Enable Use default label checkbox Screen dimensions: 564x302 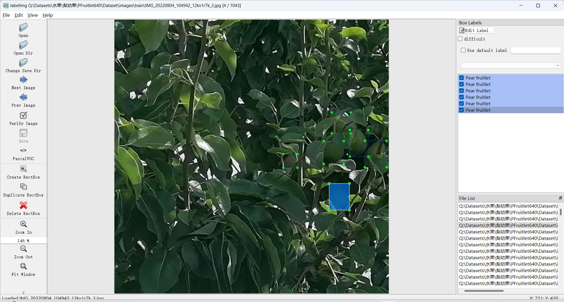[x=463, y=50]
